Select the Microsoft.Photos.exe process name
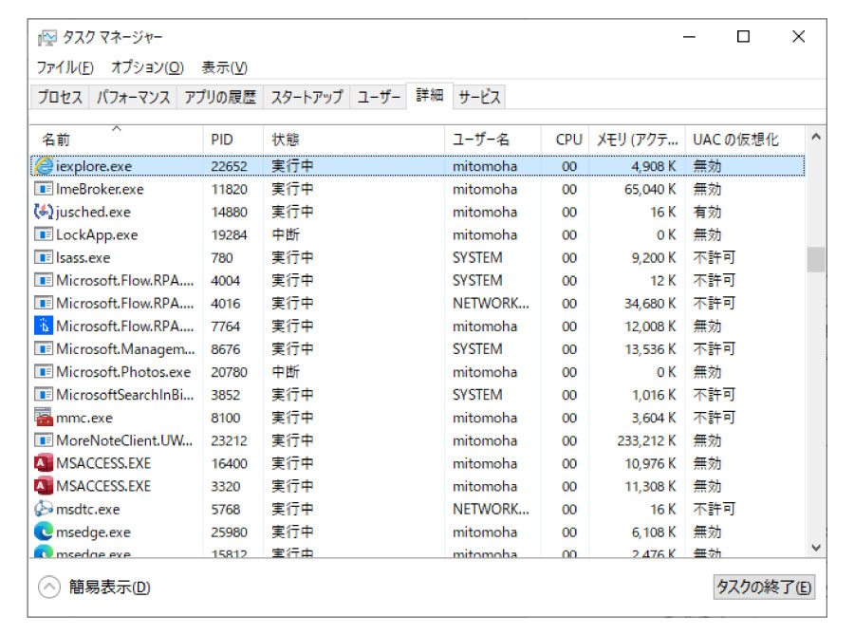 pos(123,372)
